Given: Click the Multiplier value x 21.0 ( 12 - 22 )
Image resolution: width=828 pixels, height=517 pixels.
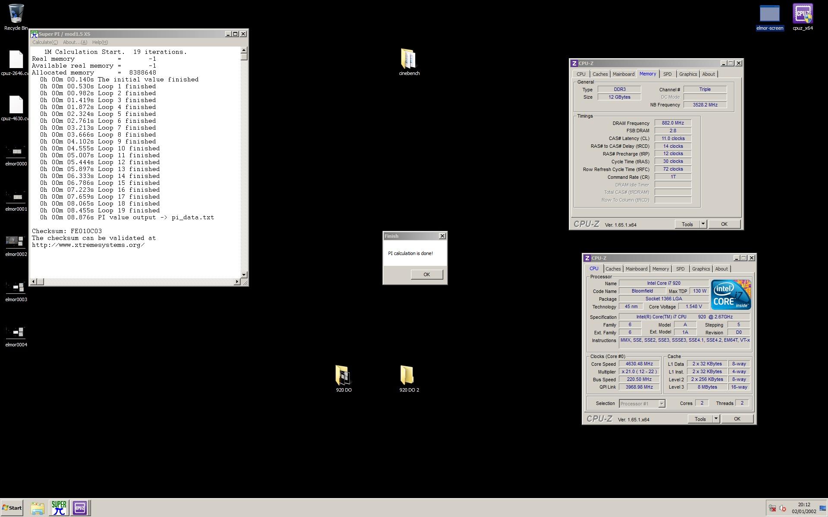Looking at the screenshot, I should click(639, 372).
